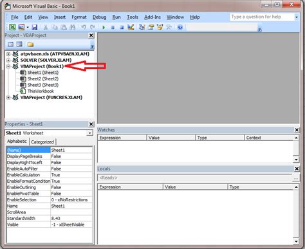Close the Properties - Sheet1 panel
This screenshot has height=249, width=305.
coord(91,124)
